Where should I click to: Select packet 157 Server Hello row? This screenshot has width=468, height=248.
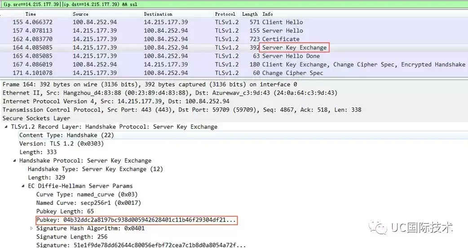[234, 31]
